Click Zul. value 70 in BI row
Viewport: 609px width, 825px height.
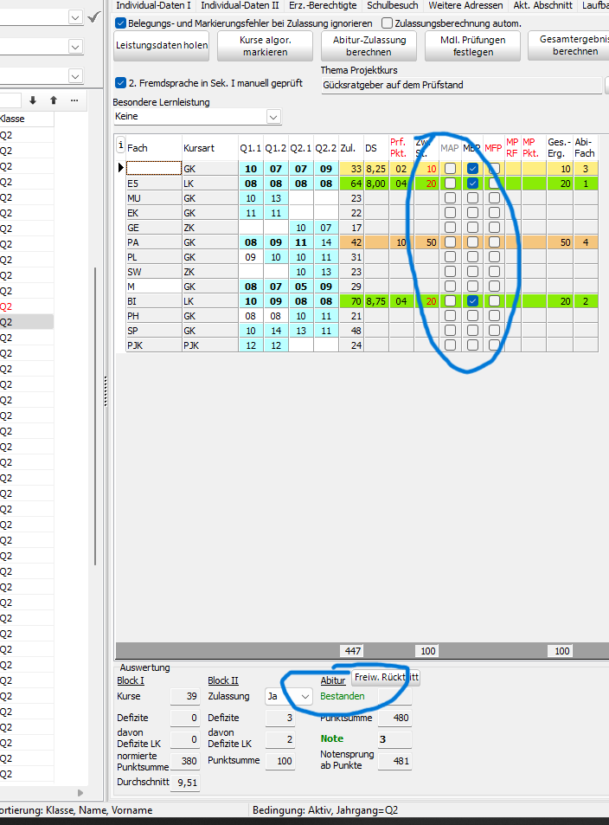[351, 301]
